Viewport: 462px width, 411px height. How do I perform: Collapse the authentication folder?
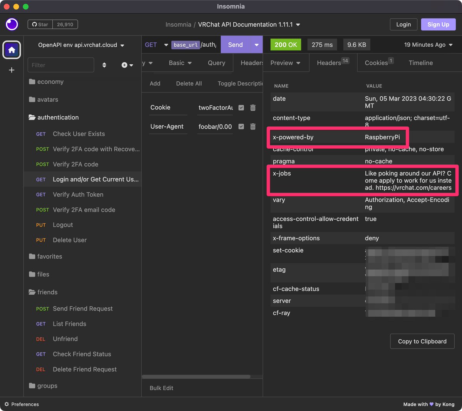point(54,117)
